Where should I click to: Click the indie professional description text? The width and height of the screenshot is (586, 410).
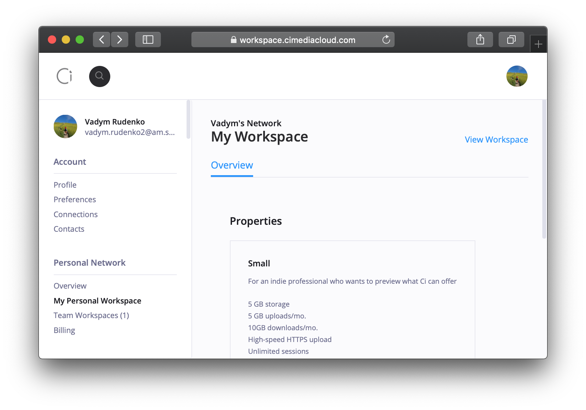coord(352,281)
